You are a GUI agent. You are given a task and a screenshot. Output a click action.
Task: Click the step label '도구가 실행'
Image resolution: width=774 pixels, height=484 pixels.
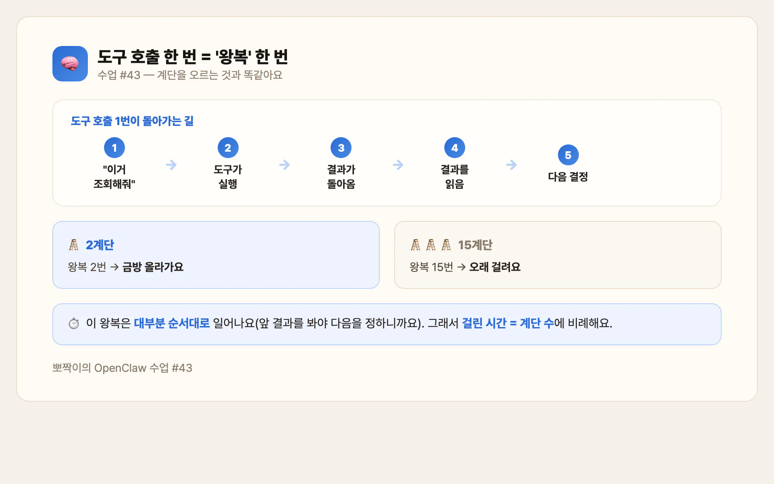point(228,177)
